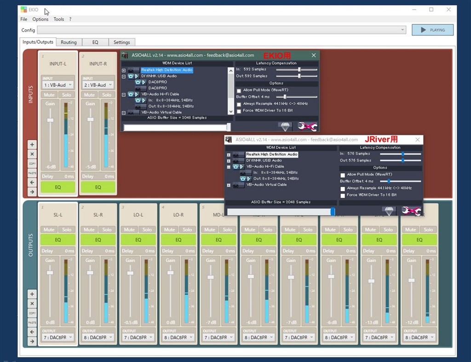Add a new input channel with the plus button
Screen dimensions: 471x362
click(32, 145)
